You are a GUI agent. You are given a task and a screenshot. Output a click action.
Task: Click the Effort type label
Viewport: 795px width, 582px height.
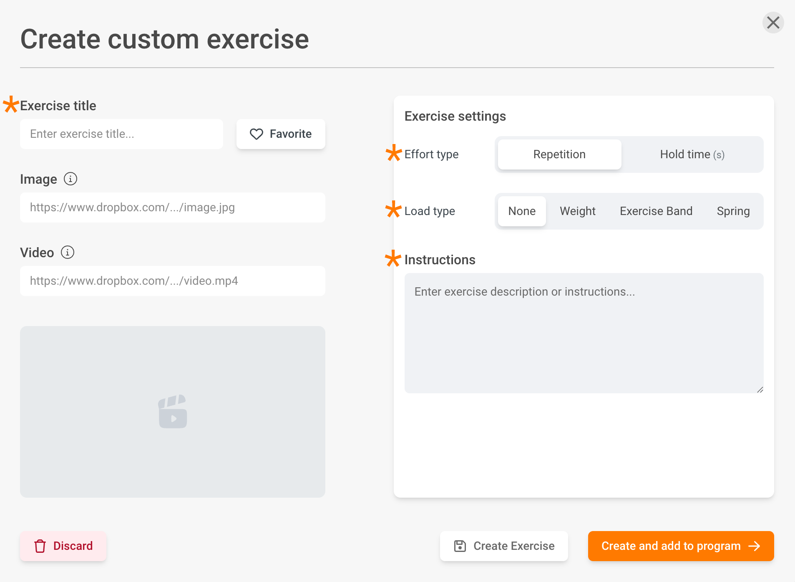(x=431, y=154)
